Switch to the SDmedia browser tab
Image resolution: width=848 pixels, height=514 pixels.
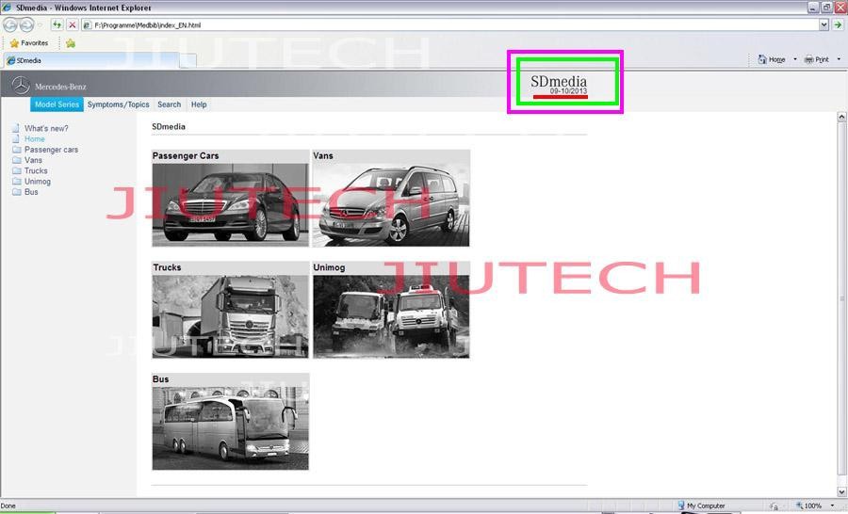90,60
